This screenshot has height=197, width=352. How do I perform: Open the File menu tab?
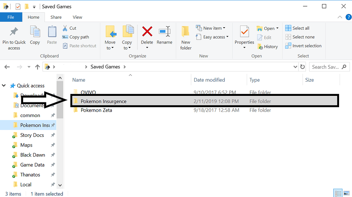[x=11, y=17]
